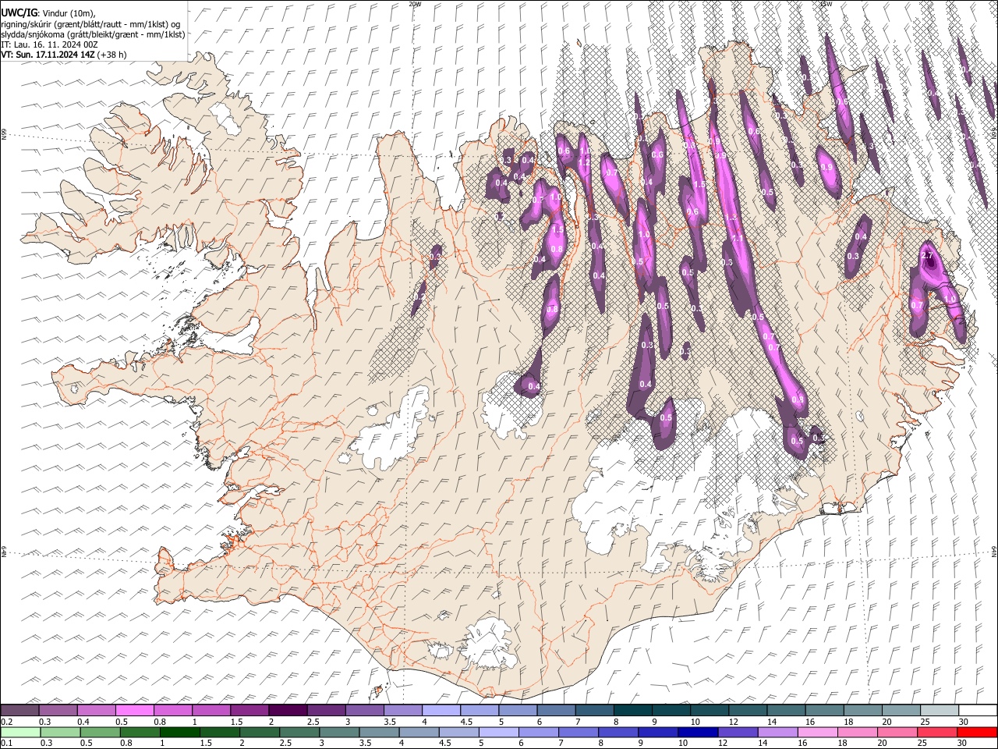This screenshot has height=749, width=998.
Task: Click the bright red swatch above the lower 30
Action: [979, 732]
